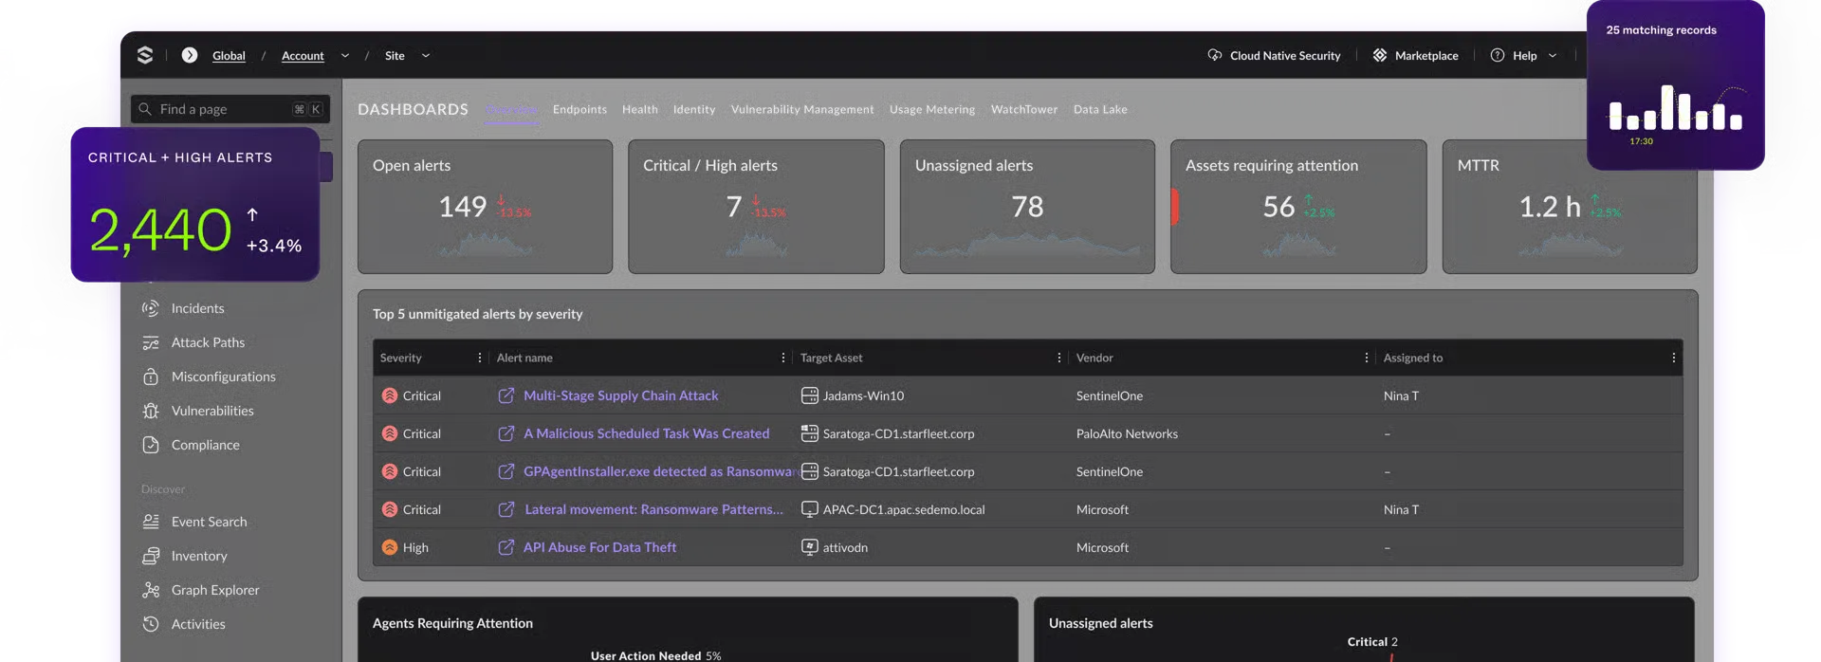Click the Global breadcrumb link
Image resolution: width=1821 pixels, height=662 pixels.
point(229,56)
